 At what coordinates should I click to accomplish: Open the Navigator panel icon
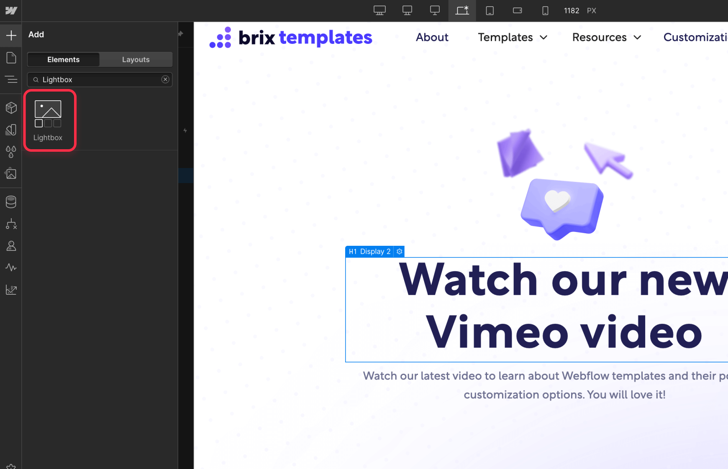pyautogui.click(x=11, y=79)
